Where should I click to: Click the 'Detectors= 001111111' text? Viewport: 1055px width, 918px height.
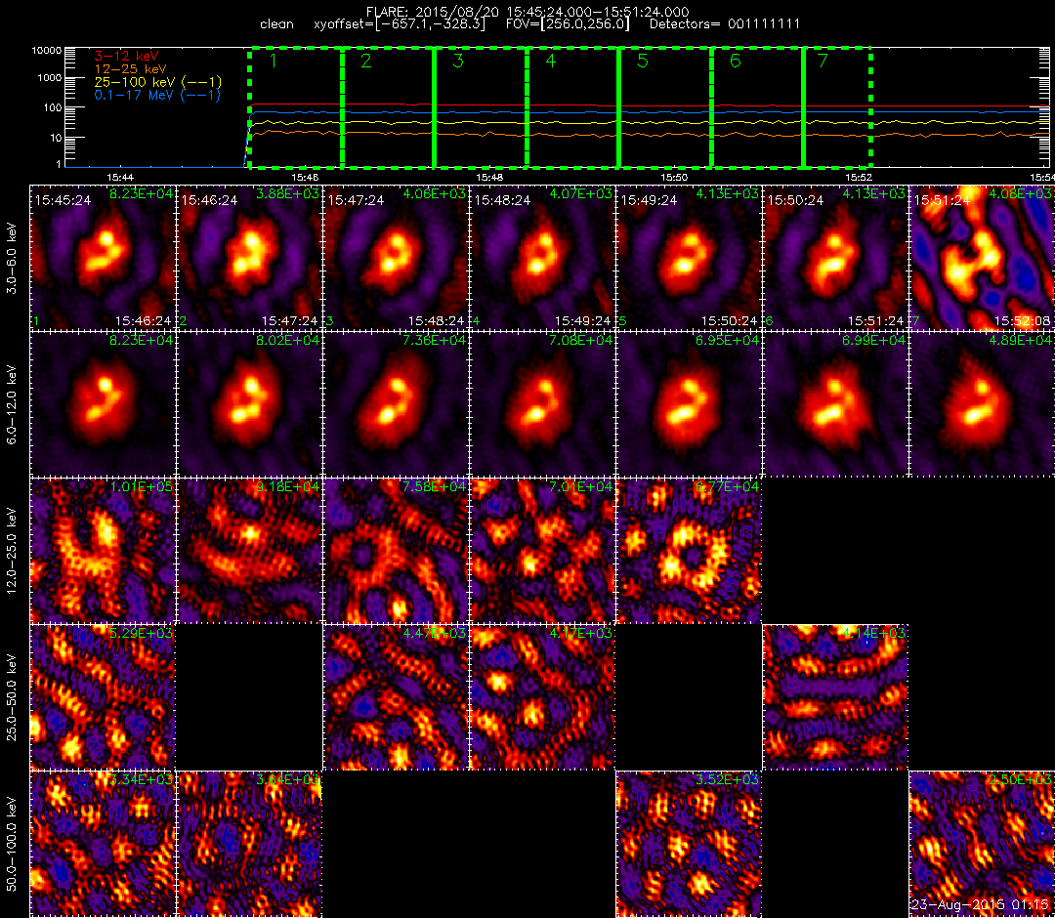point(725,24)
